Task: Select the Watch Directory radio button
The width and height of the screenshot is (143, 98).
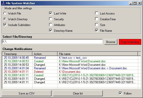Action: coord(5,19)
